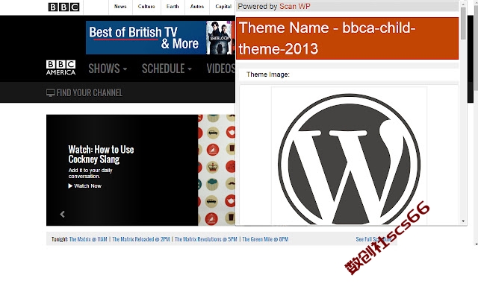The height and width of the screenshot is (298, 478).
Task: Click the popup scrollbar thumb
Action: 463,23
